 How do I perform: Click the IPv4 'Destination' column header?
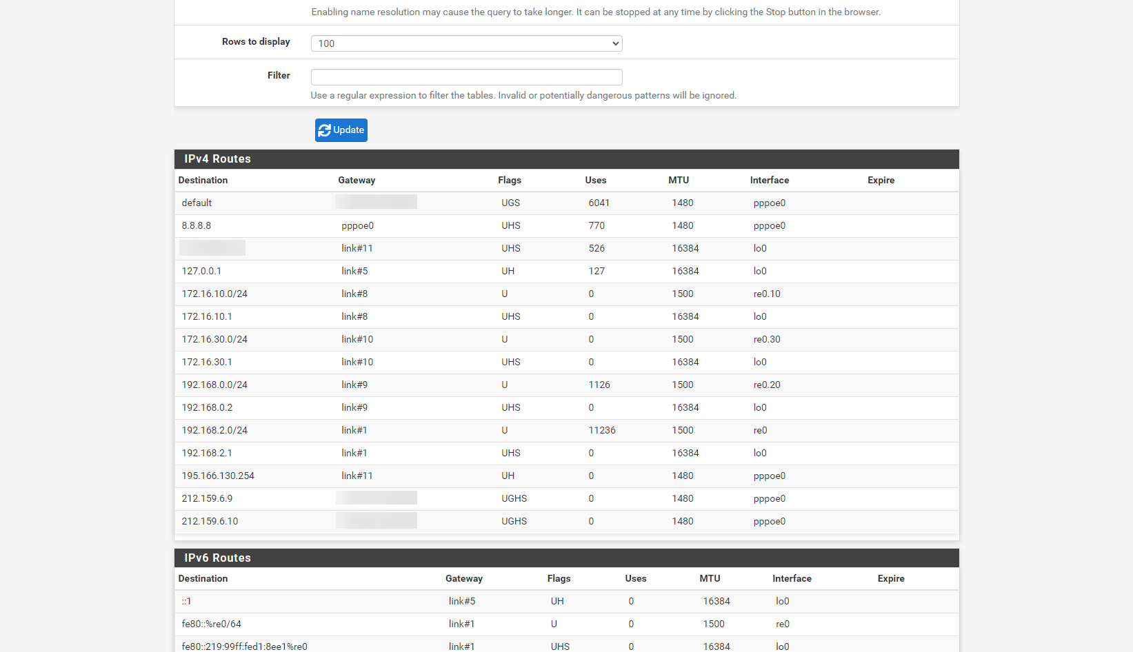(203, 181)
